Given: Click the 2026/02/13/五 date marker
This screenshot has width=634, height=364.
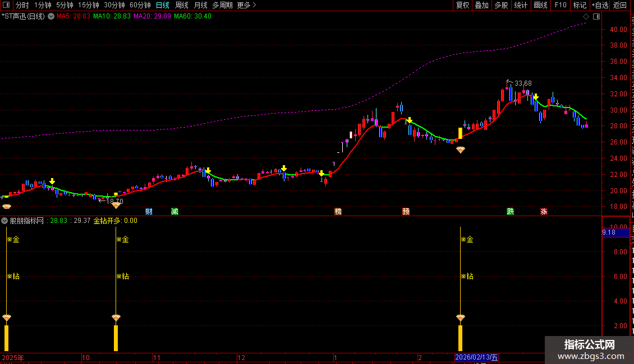Looking at the screenshot, I should [x=476, y=357].
